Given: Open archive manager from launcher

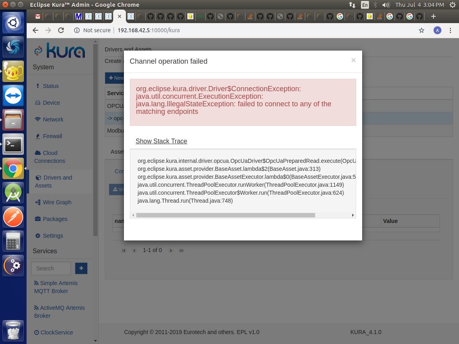Looking at the screenshot, I should pyautogui.click(x=13, y=120).
